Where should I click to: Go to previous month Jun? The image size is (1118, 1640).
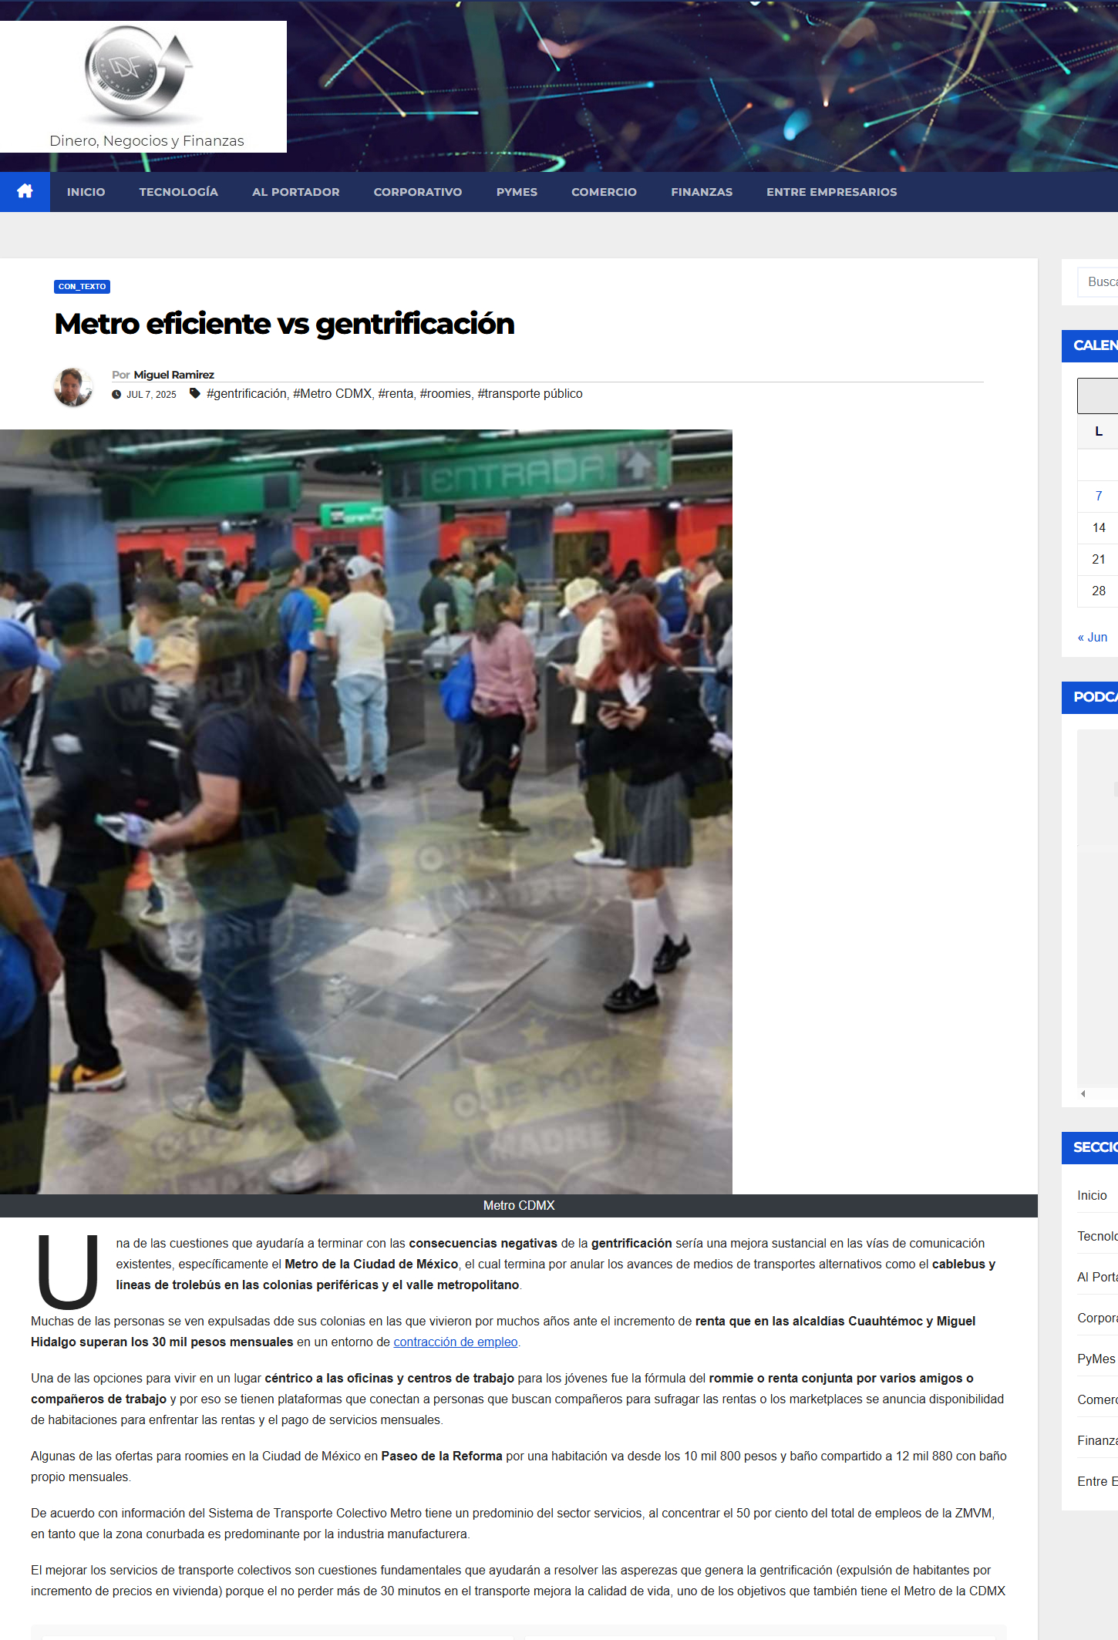1093,637
